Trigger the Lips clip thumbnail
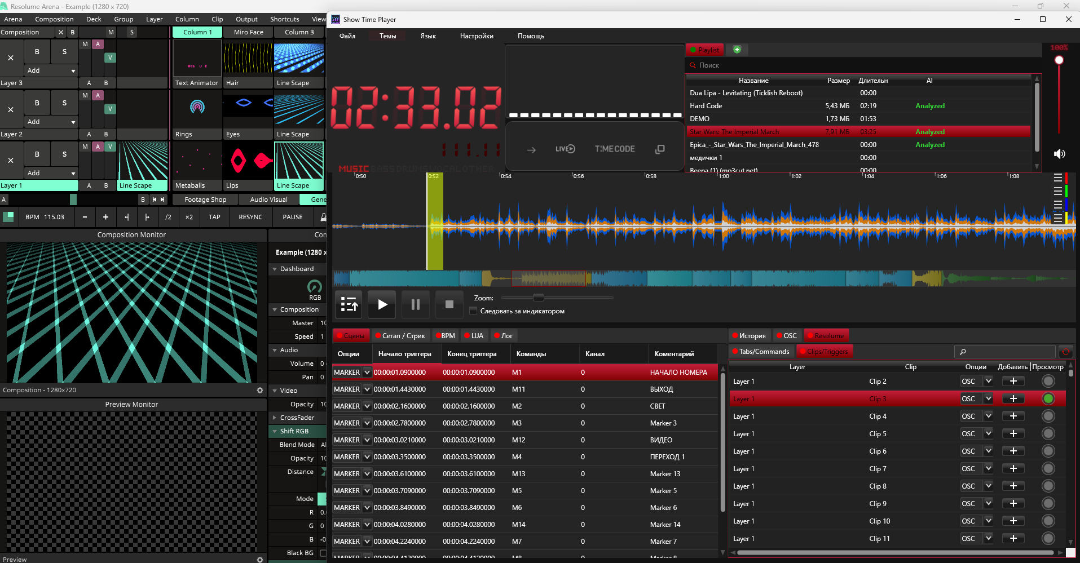This screenshot has width=1080, height=563. (248, 161)
